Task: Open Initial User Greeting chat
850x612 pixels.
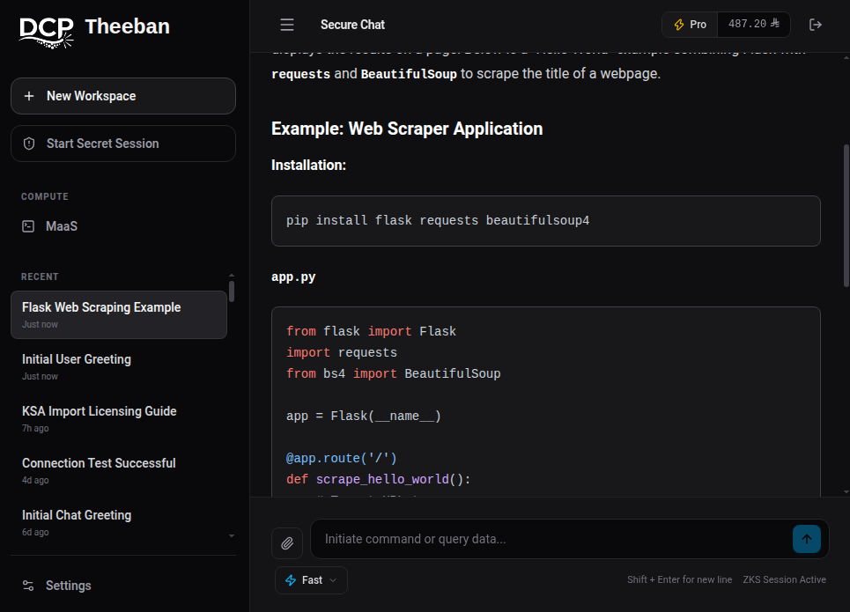Action: (x=119, y=367)
